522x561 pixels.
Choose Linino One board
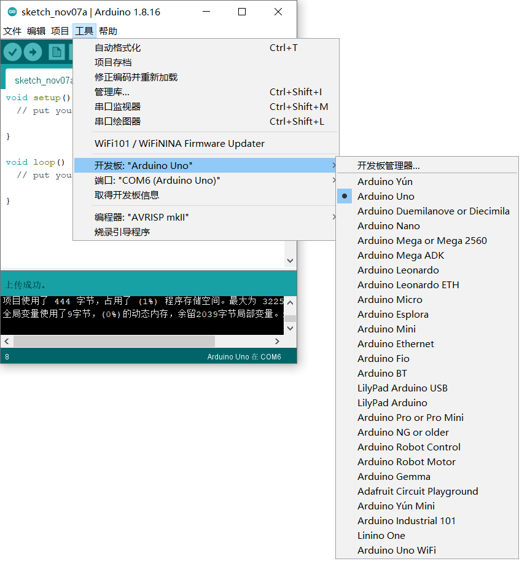point(427,535)
